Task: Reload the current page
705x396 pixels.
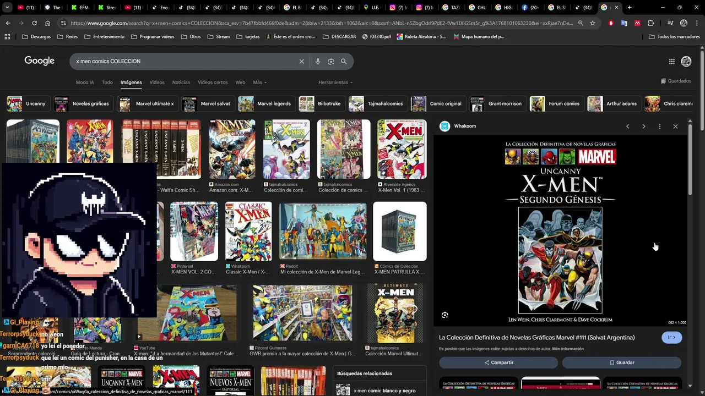Action: pos(34,23)
